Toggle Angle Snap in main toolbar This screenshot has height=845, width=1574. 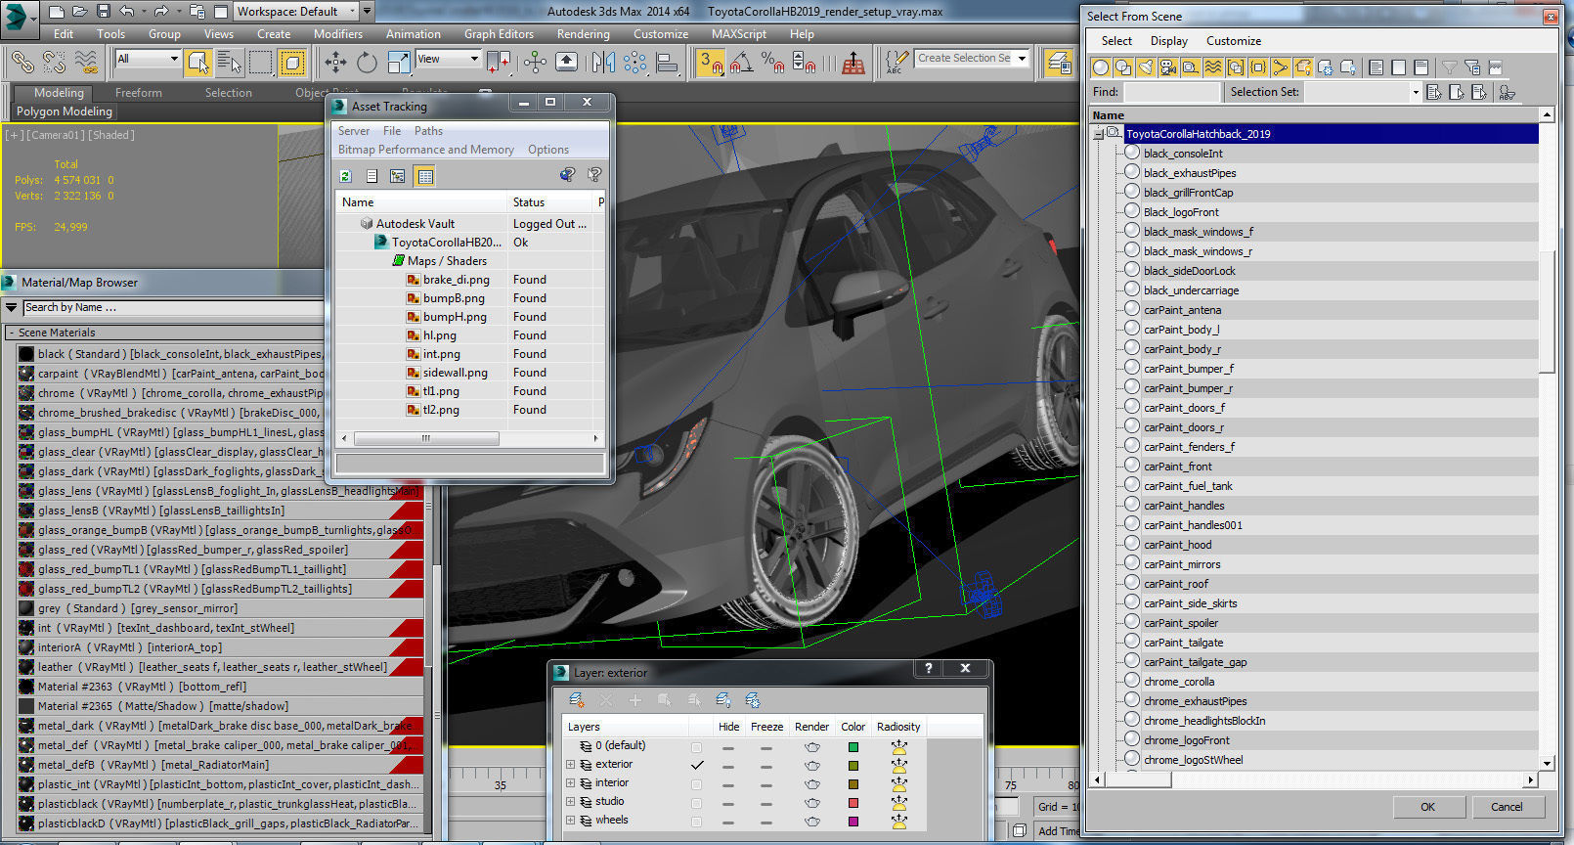tap(742, 63)
